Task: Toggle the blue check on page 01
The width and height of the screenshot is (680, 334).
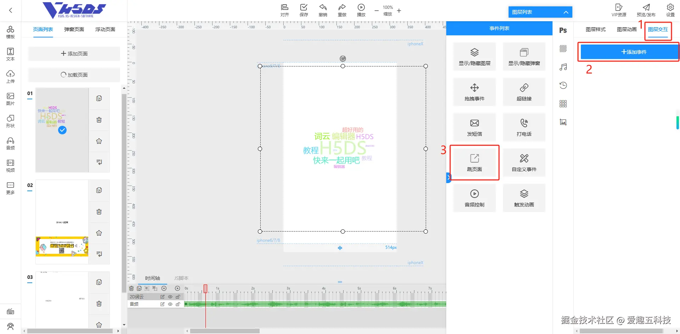Action: pyautogui.click(x=62, y=130)
